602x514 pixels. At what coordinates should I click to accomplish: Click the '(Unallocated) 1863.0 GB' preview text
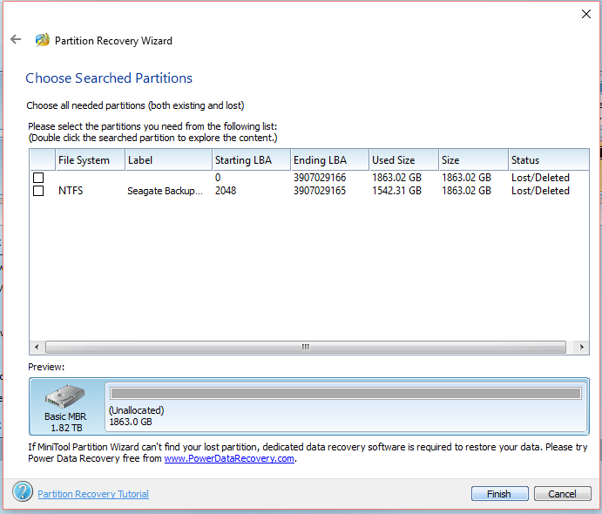[x=136, y=416]
